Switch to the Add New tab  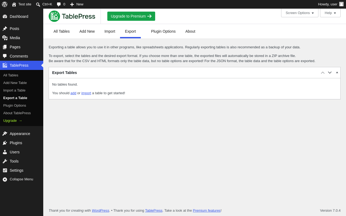pos(87,31)
